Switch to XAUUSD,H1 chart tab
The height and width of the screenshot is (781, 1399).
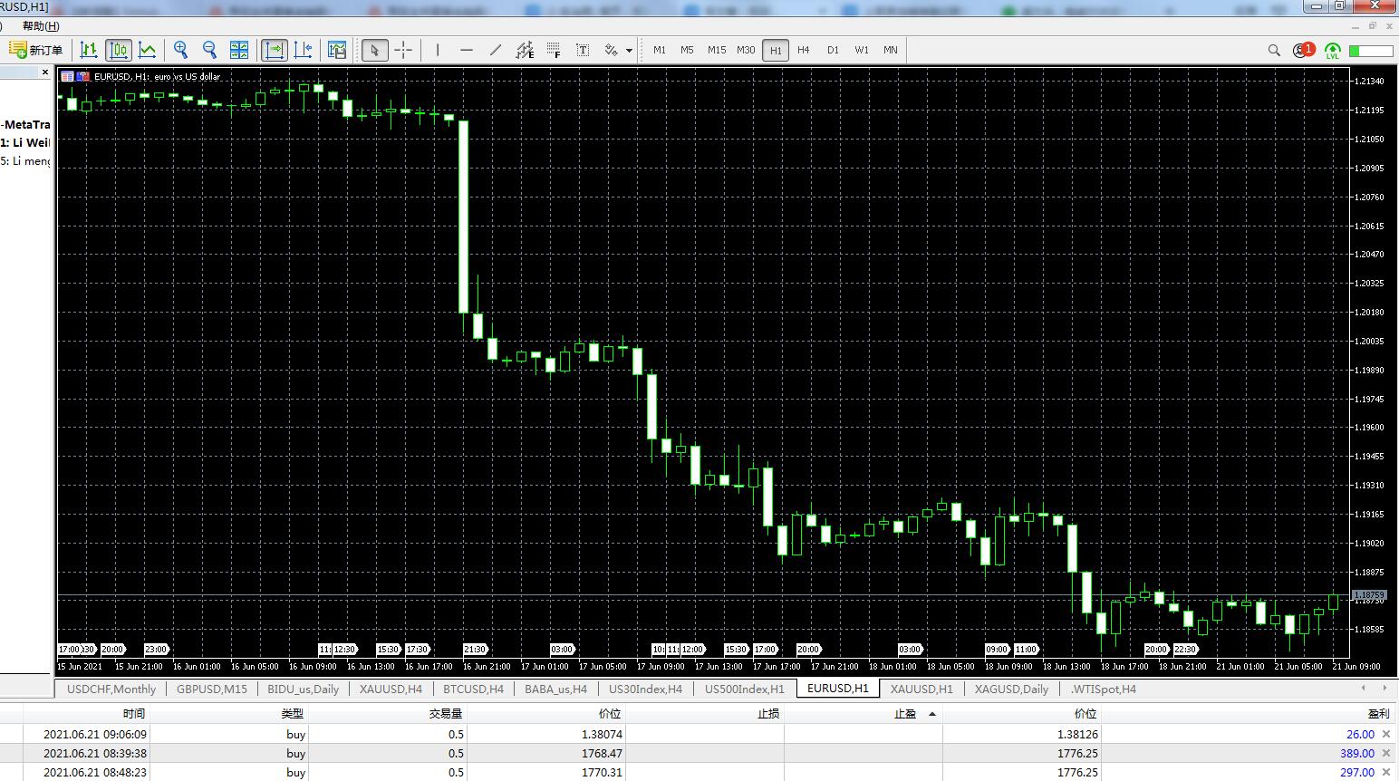coord(921,689)
